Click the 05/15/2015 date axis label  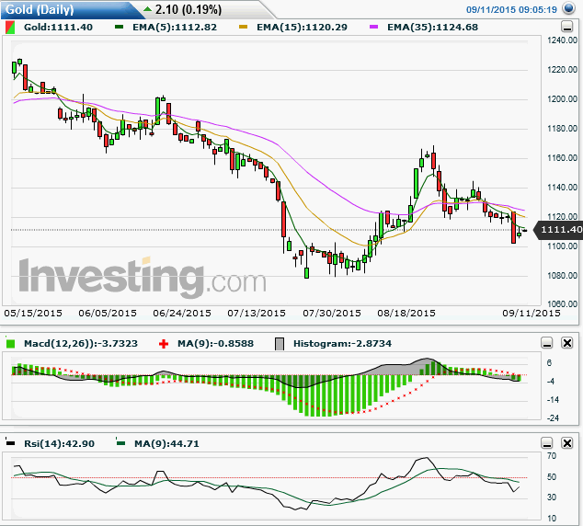tap(33, 314)
